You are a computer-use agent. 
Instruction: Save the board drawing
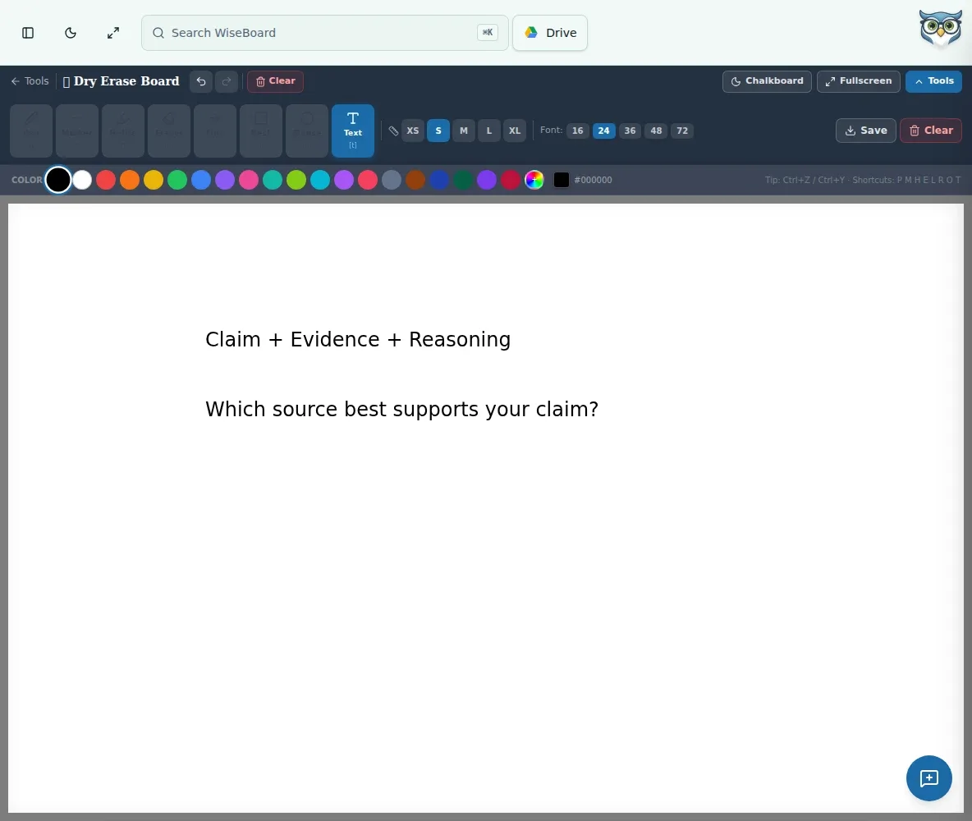pyautogui.click(x=866, y=131)
